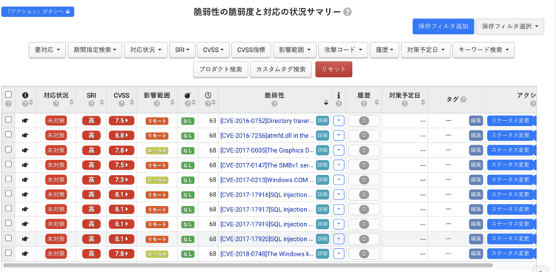Click 詳細 button in CVE-2017-0005 row
This screenshot has width=556, height=272.
click(322, 150)
